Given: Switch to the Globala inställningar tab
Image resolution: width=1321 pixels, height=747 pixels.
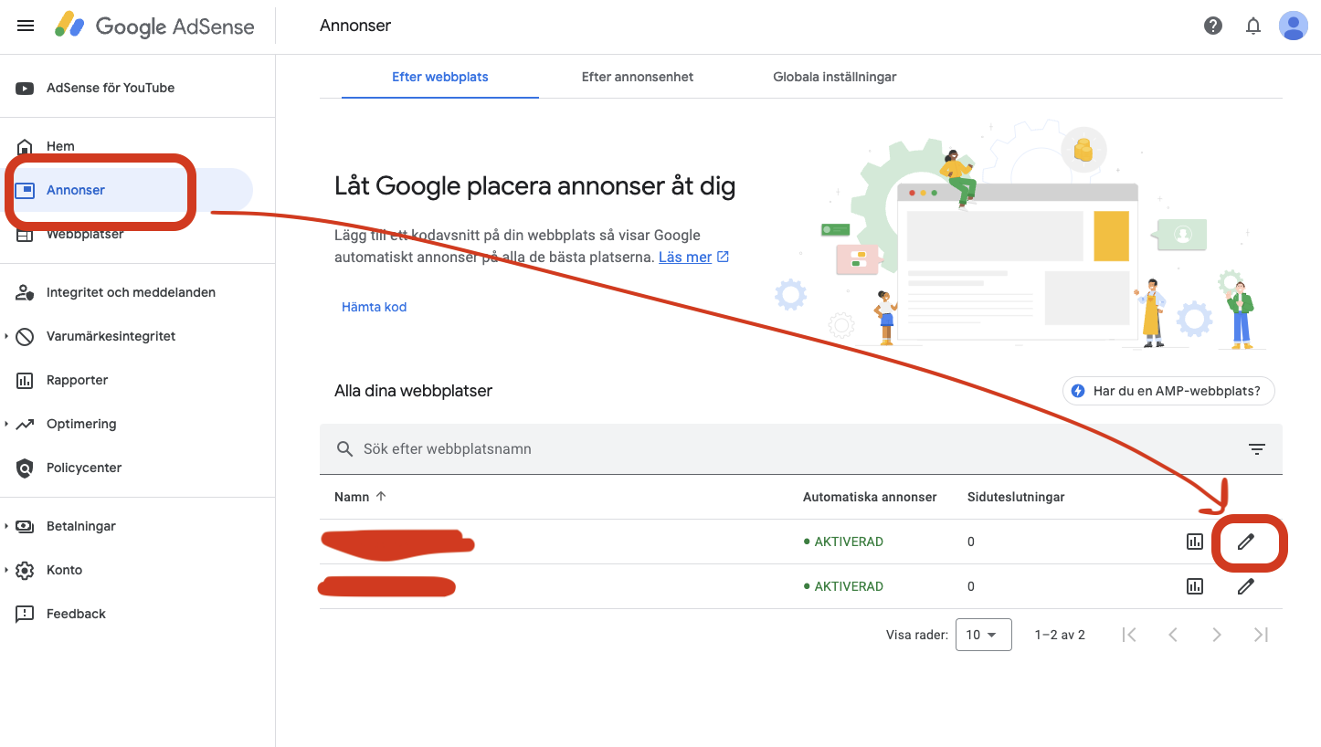Looking at the screenshot, I should [x=834, y=77].
